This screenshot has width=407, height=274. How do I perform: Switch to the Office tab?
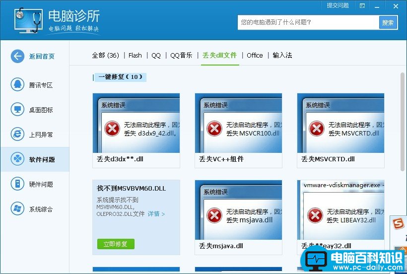[255, 55]
